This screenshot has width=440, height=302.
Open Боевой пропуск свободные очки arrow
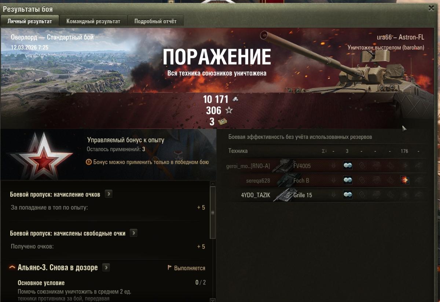pyautogui.click(x=133, y=233)
